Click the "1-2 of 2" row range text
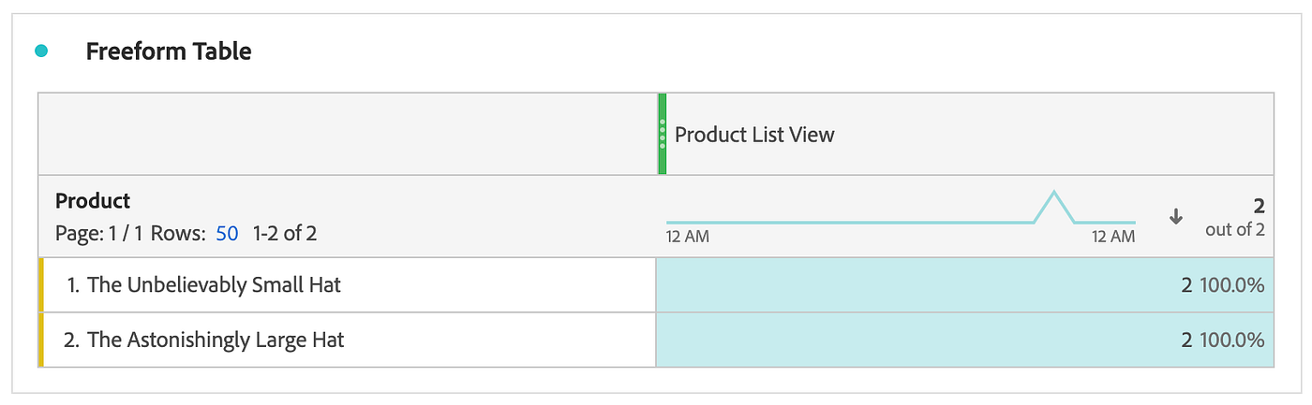Viewport: 1312px width, 405px height. point(285,233)
